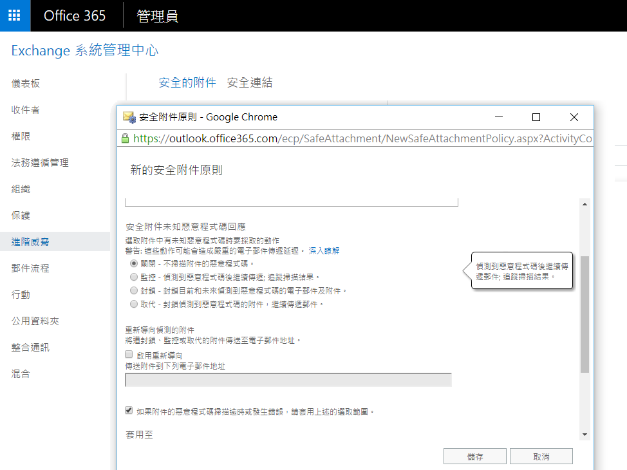Toggle the scan timeout or error checkbox

(x=129, y=410)
